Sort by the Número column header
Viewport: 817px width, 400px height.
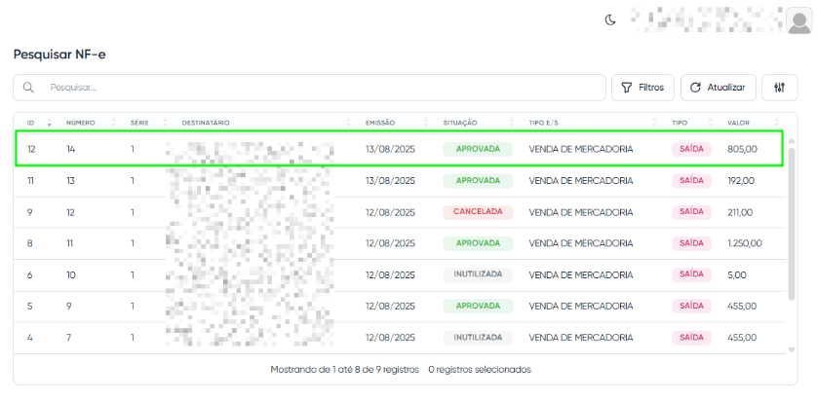[x=80, y=123]
